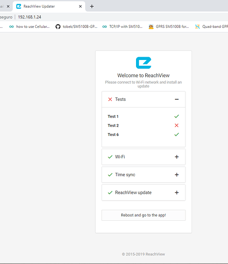Screen dimensions: 228x264
Task: Close the ReachView Updater tab
Action: [x=80, y=6]
